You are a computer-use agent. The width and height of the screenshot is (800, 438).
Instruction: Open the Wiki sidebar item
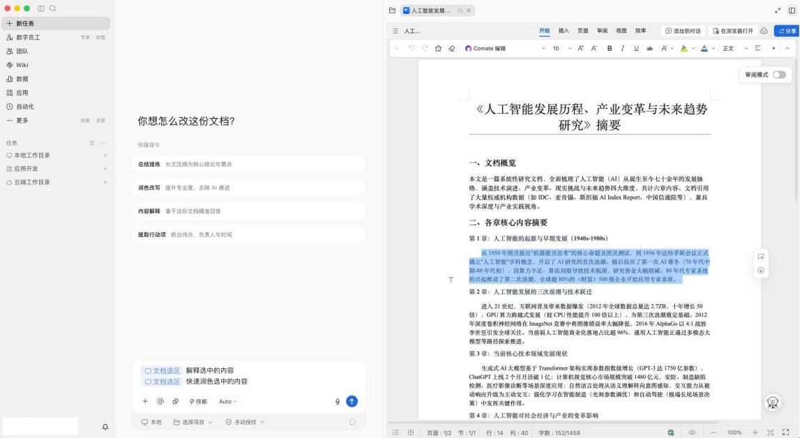click(56, 65)
